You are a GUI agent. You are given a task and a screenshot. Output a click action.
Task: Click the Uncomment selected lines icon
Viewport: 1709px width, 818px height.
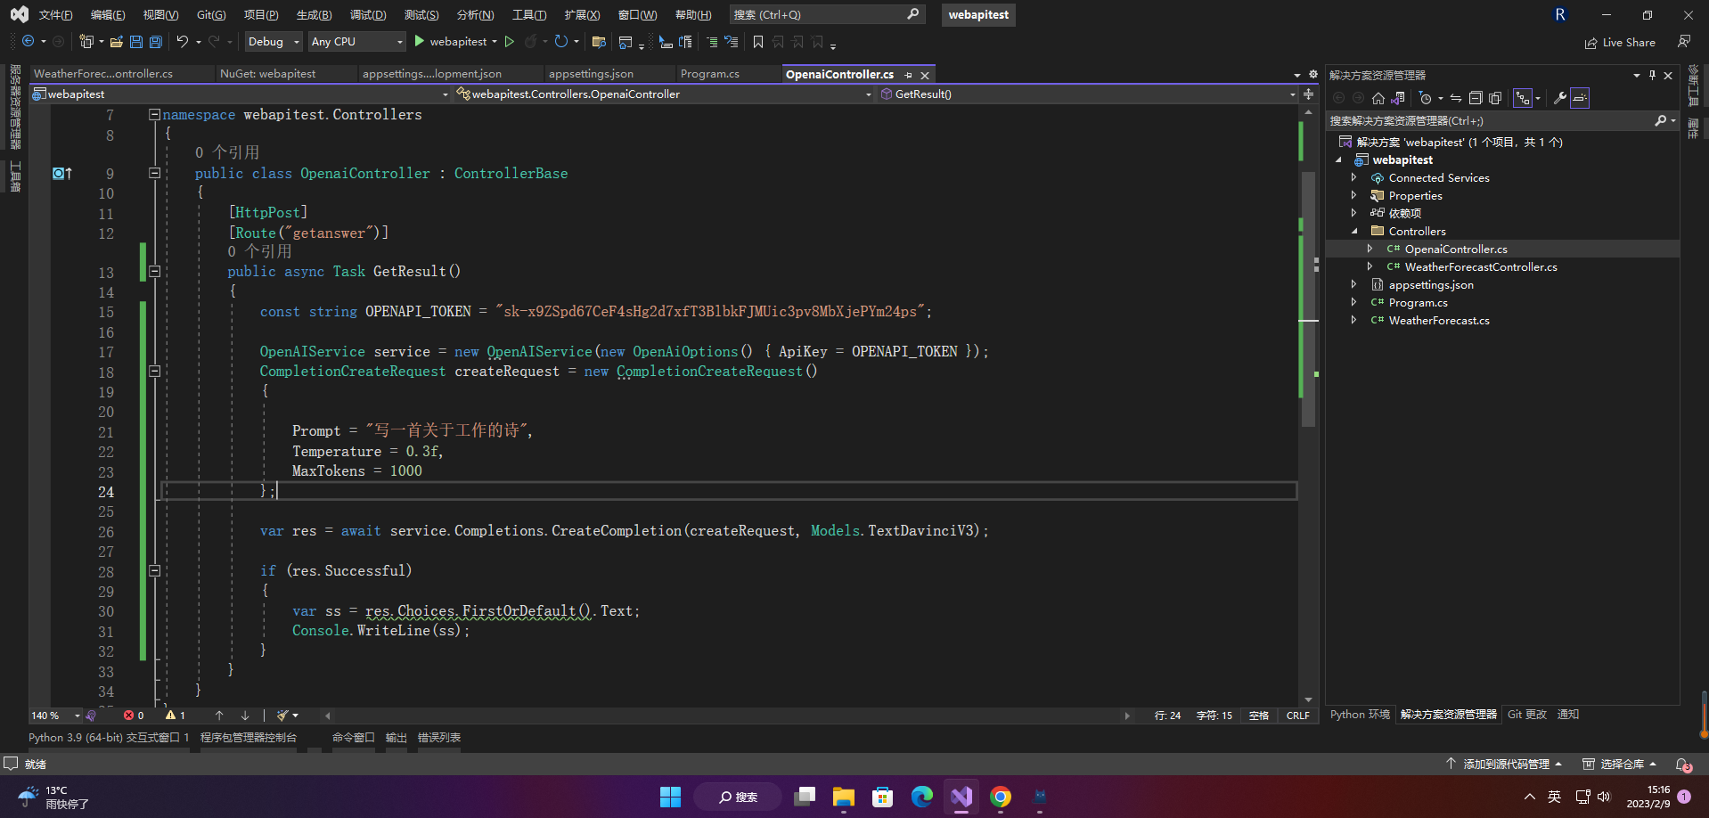pyautogui.click(x=732, y=42)
